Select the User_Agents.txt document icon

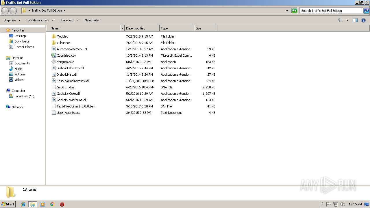tap(53, 113)
